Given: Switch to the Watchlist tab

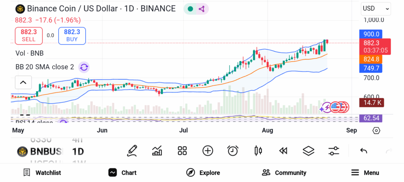Looking at the screenshot, I should pos(42,173).
